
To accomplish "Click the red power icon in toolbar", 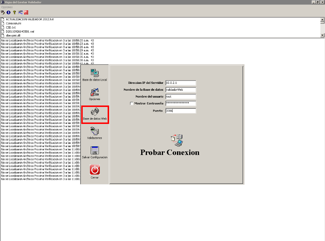I will click(x=26, y=12).
